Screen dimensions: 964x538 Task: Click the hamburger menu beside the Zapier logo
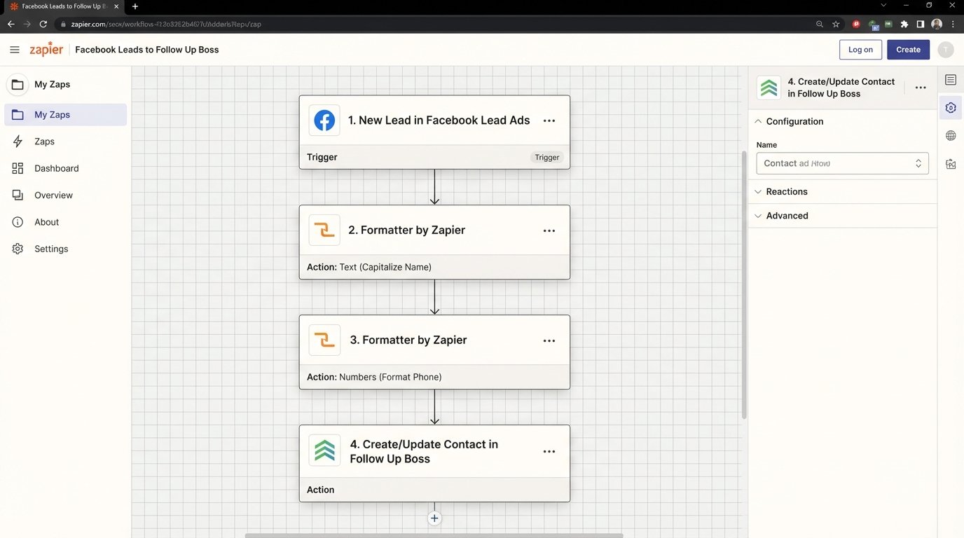[x=15, y=49]
